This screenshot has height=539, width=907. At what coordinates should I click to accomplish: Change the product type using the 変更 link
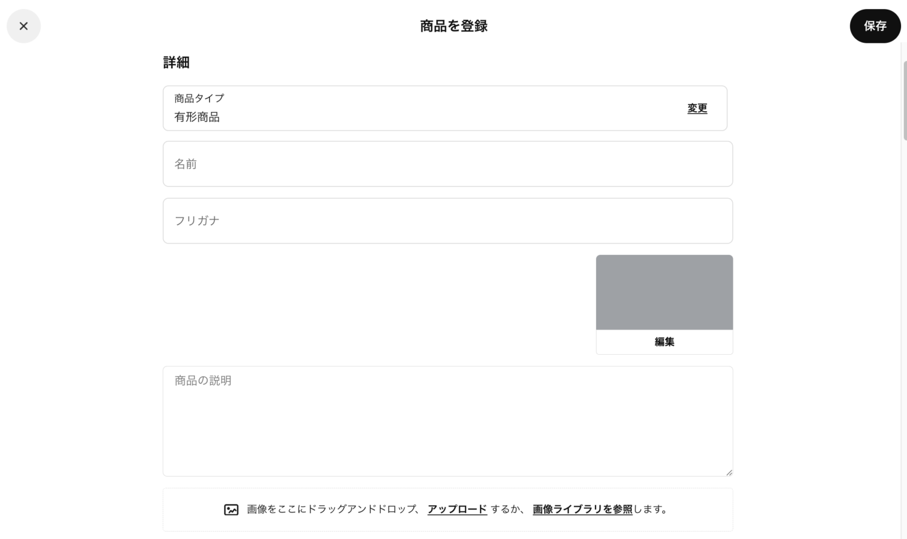point(697,108)
